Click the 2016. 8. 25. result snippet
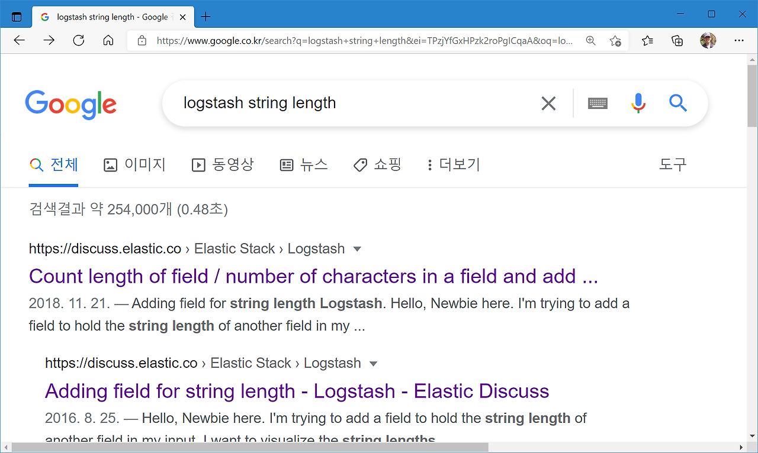The width and height of the screenshot is (758, 453). point(316,429)
